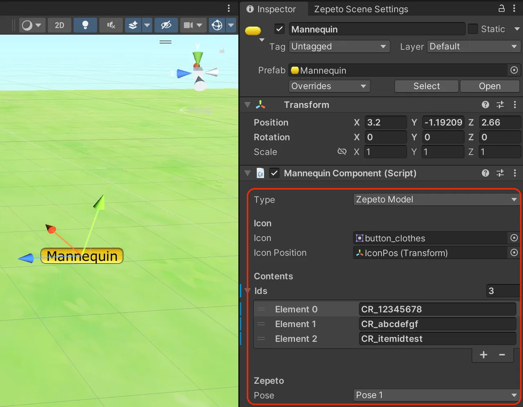Open the Type dropdown showing Zepeto Model
Image resolution: width=523 pixels, height=407 pixels.
point(436,199)
